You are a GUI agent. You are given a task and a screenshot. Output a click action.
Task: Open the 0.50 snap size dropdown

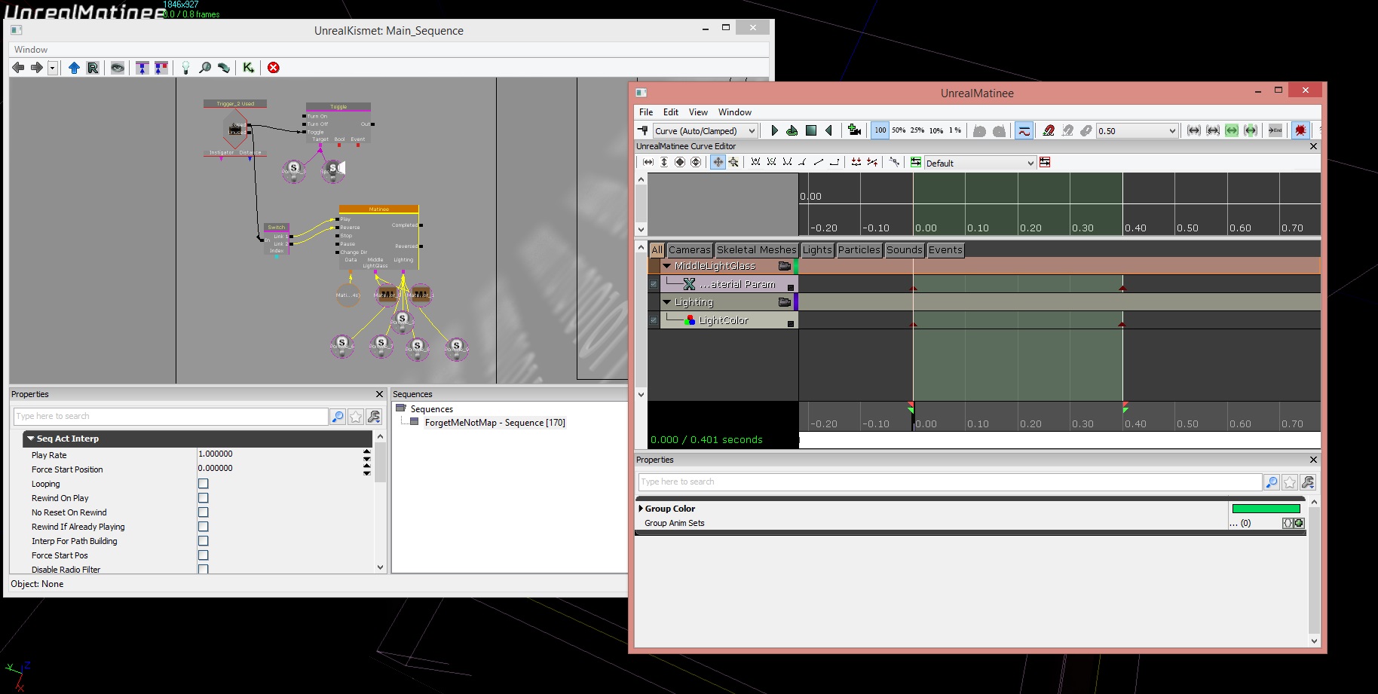click(x=1137, y=130)
